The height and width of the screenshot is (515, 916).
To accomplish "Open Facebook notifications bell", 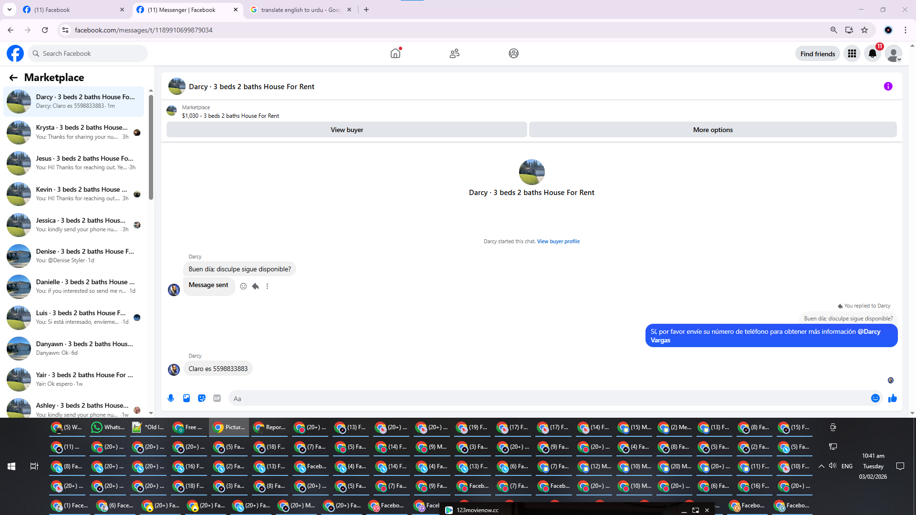I will click(x=873, y=53).
